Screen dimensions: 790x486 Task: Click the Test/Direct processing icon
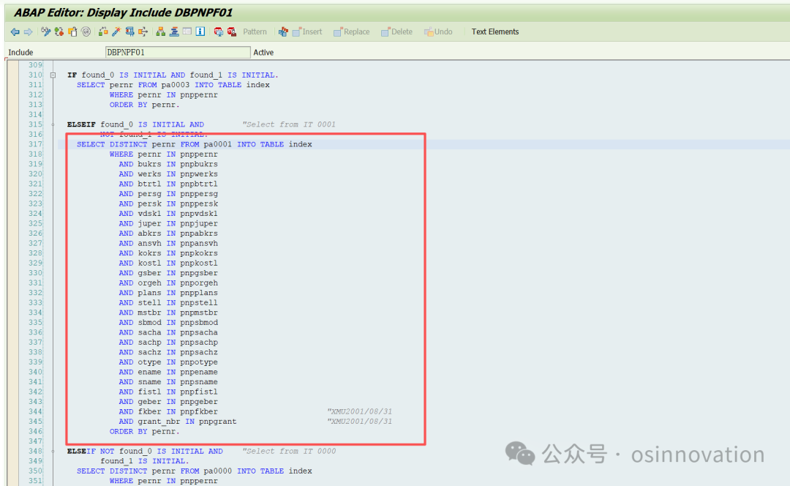point(130,31)
